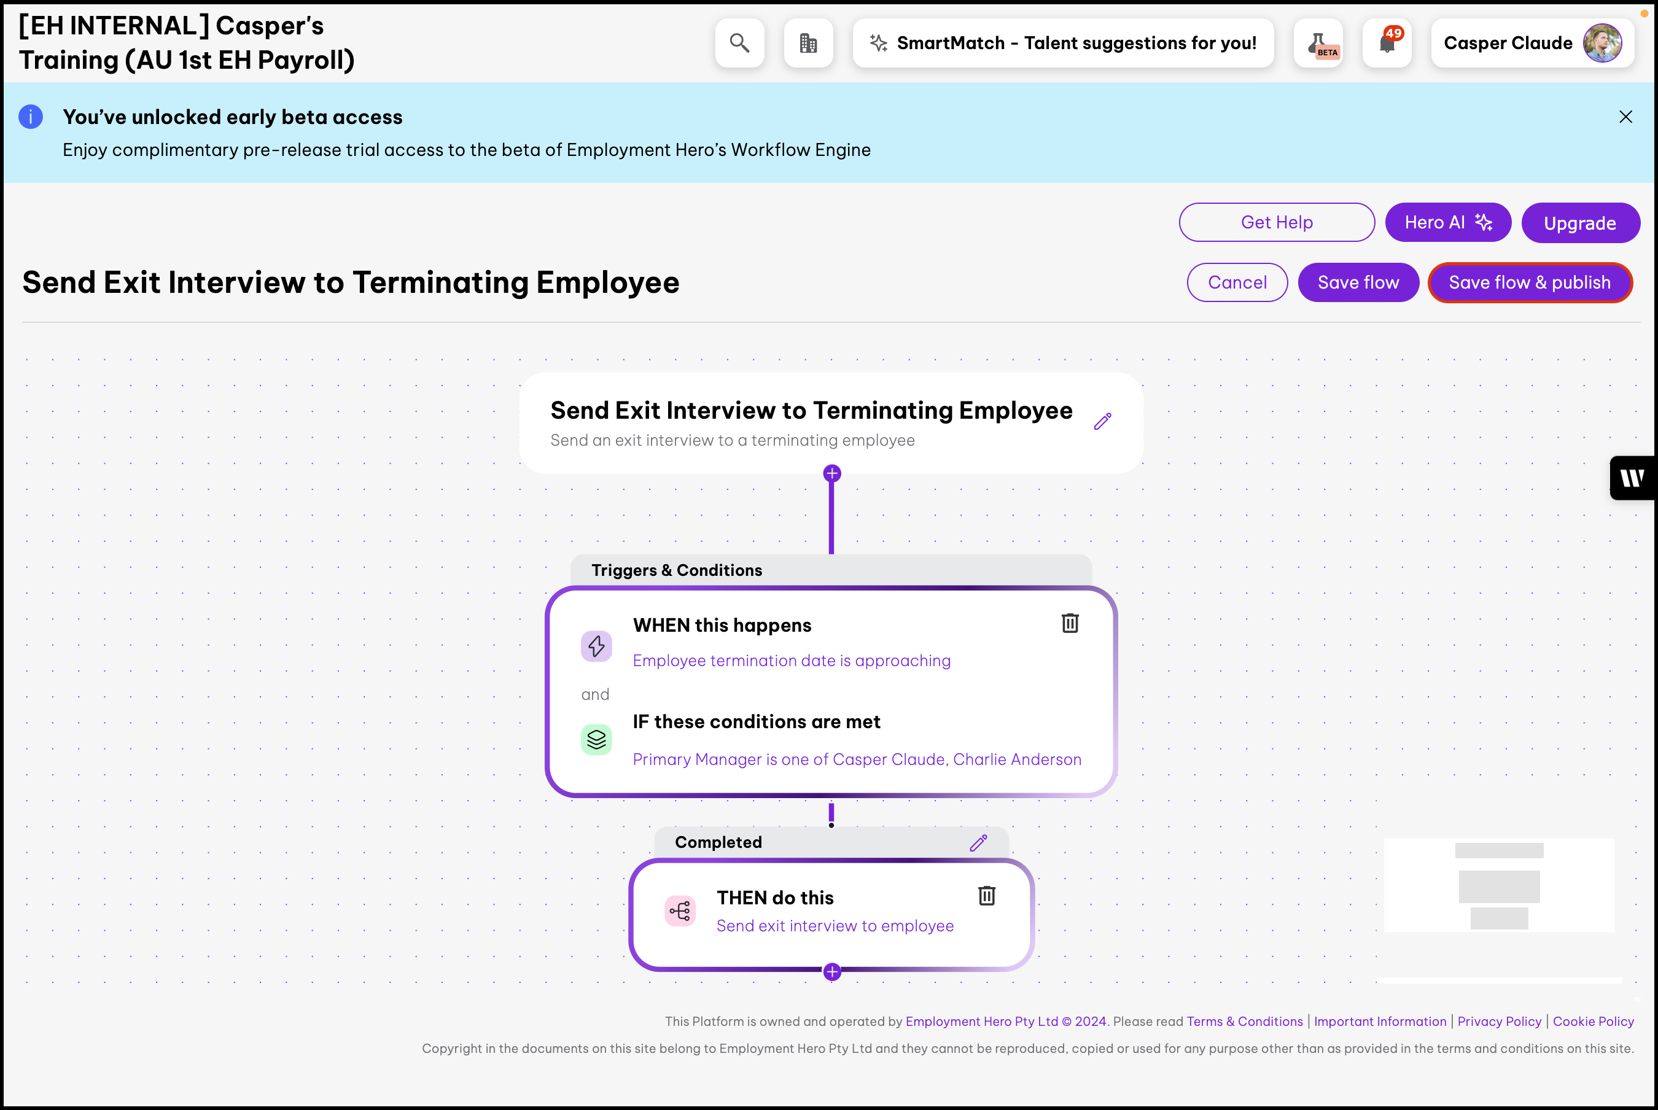
Task: Edit the Completed step name
Action: 978,842
